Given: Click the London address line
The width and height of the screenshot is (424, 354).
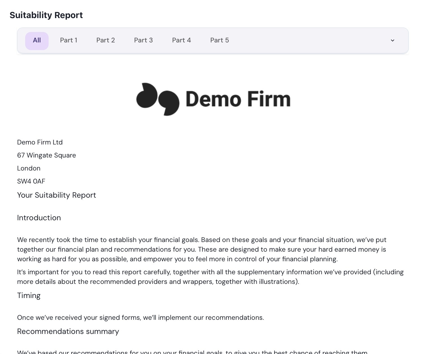Looking at the screenshot, I should pos(29,168).
